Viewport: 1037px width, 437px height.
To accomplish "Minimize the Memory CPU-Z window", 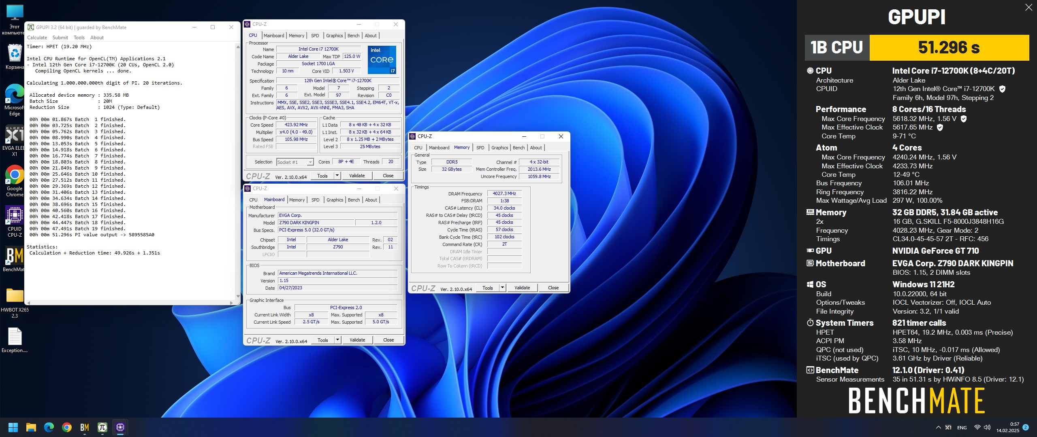I will coord(524,136).
